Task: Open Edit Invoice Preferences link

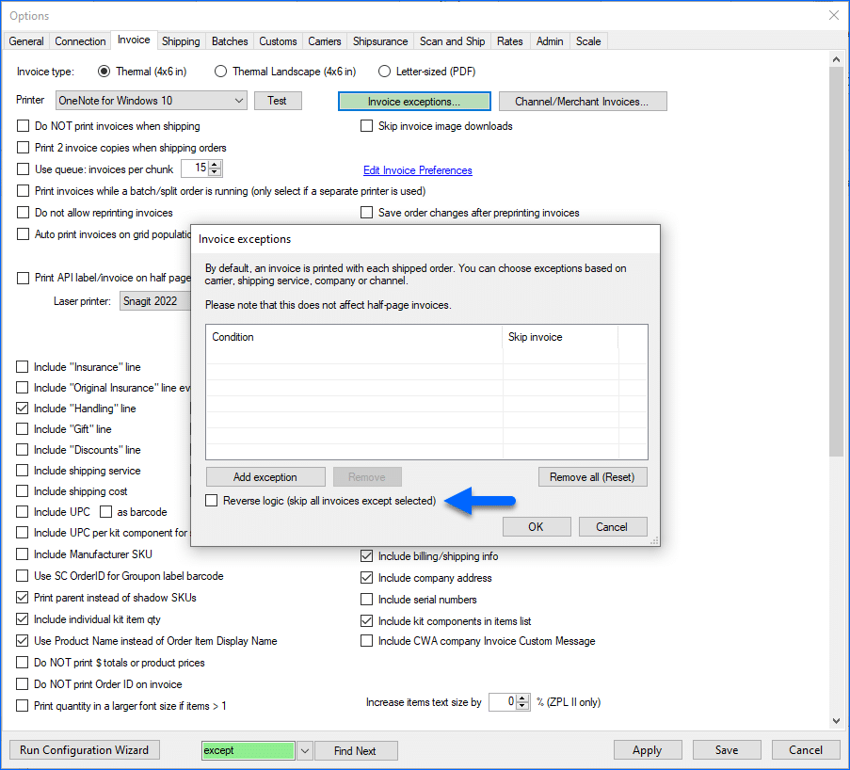Action: coord(417,170)
